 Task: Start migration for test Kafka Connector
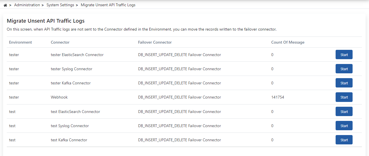click(x=344, y=140)
